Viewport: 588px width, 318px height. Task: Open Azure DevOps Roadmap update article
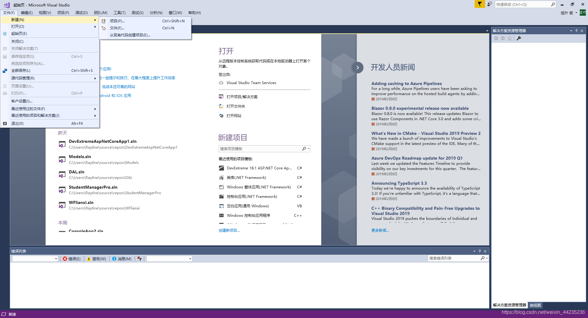417,158
